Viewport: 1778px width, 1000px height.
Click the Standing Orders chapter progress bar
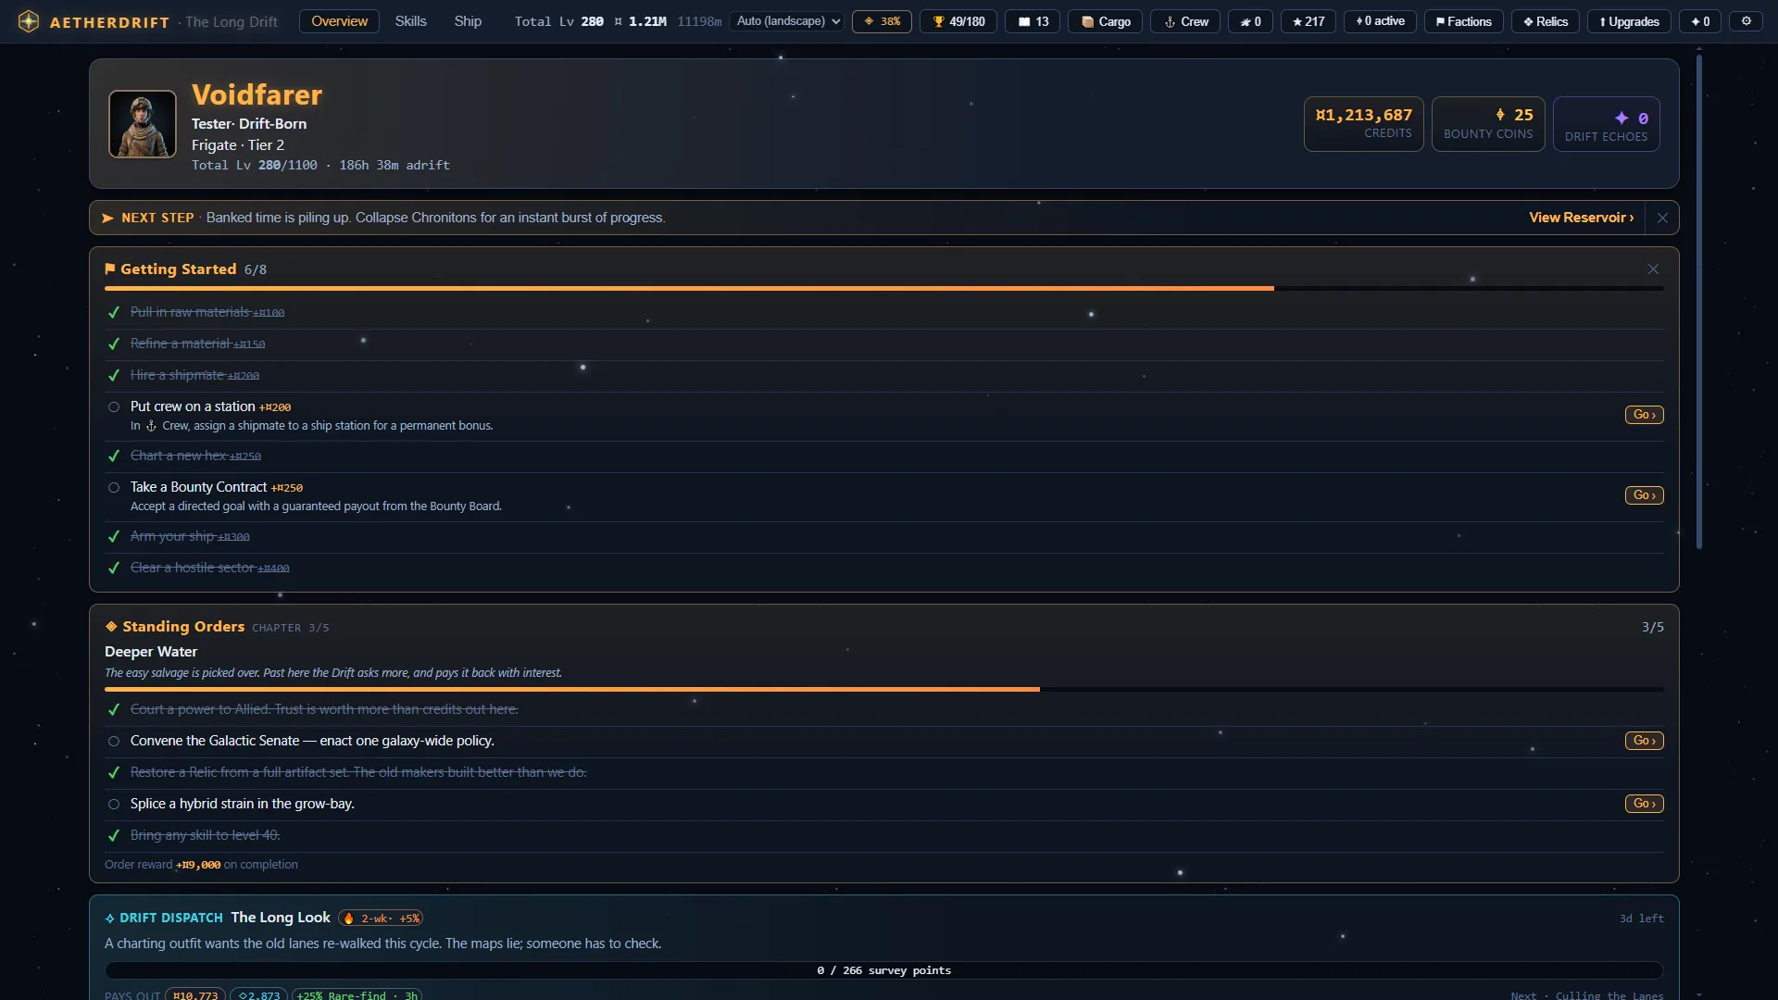click(884, 690)
